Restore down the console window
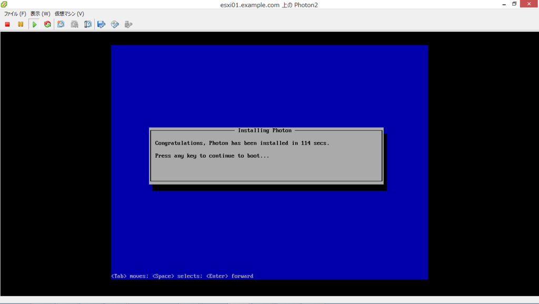This screenshot has width=539, height=304. [x=514, y=4]
